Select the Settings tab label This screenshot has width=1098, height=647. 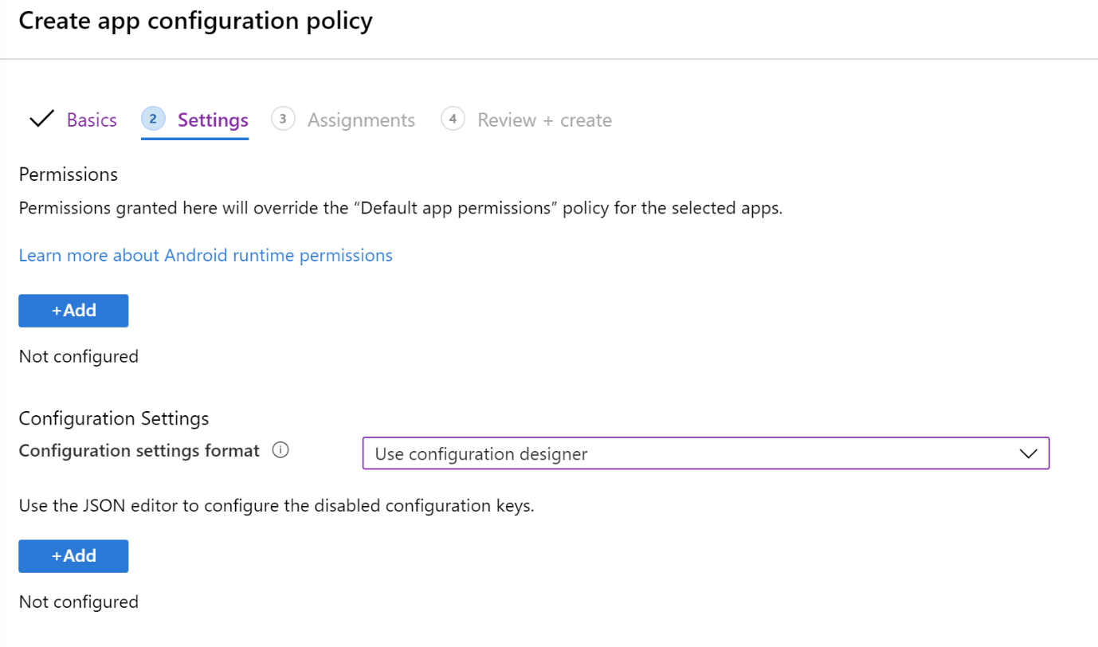212,120
